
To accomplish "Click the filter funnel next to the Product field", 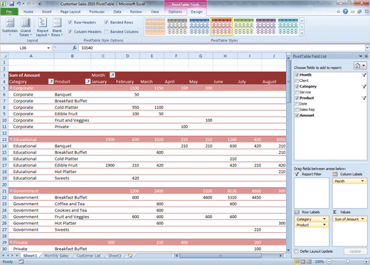I will (364, 98).
